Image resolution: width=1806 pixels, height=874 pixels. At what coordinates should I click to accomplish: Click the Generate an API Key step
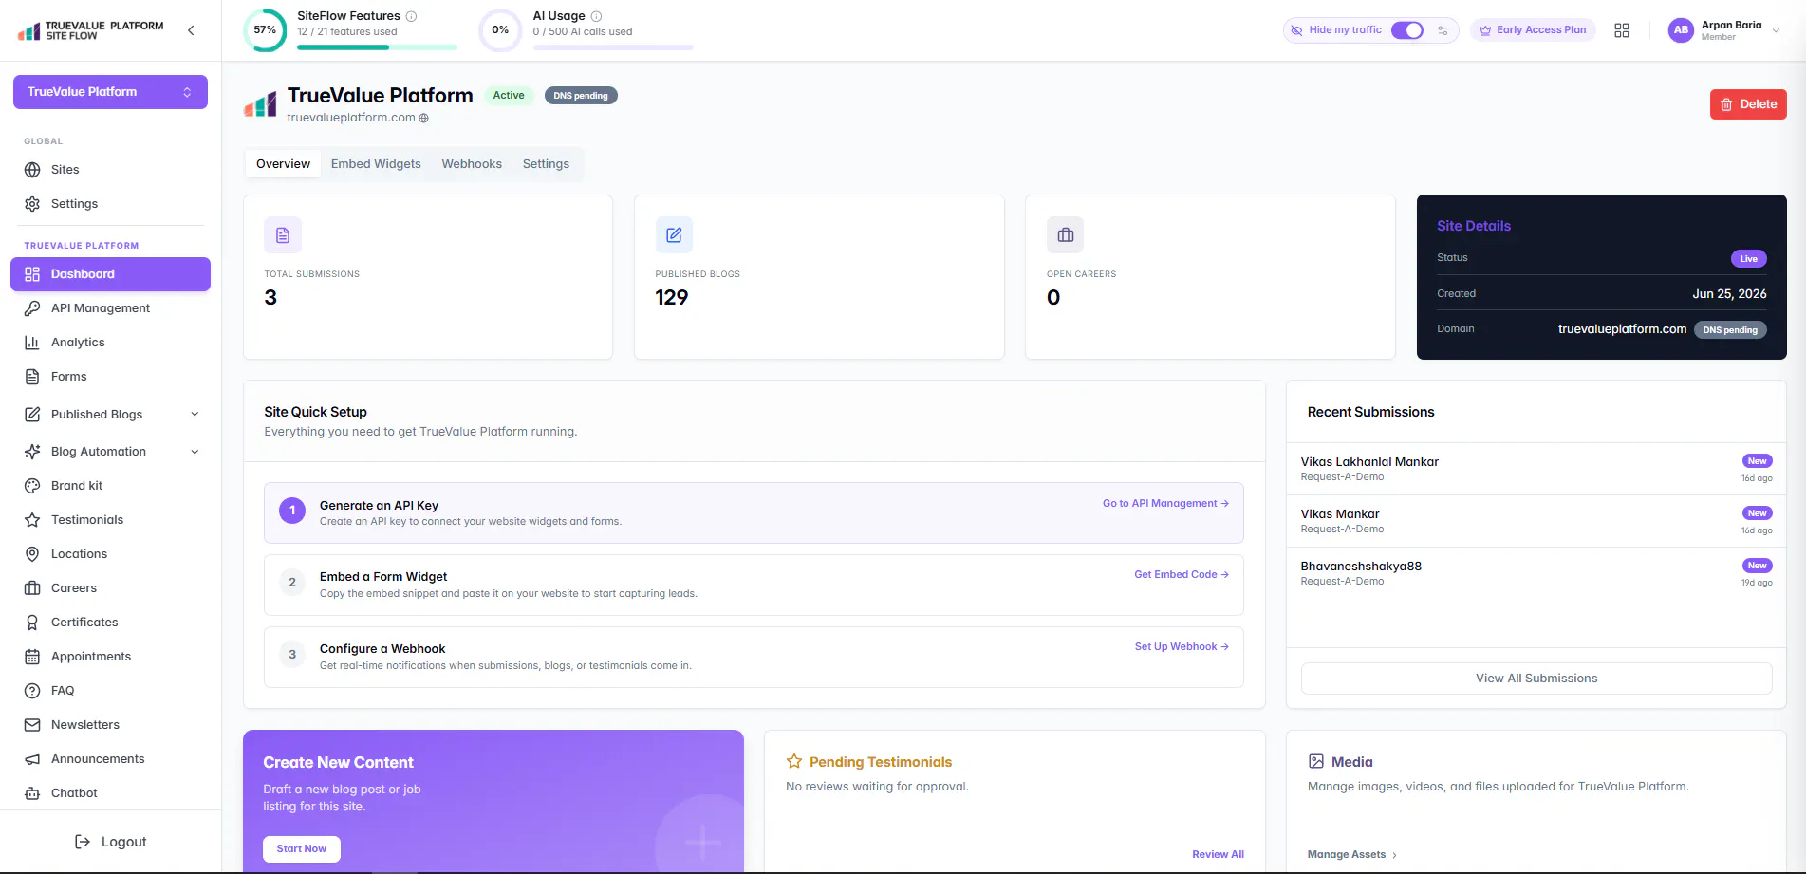(754, 513)
